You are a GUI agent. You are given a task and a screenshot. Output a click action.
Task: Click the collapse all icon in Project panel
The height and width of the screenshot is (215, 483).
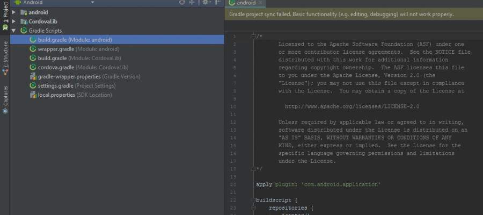coord(192,3)
